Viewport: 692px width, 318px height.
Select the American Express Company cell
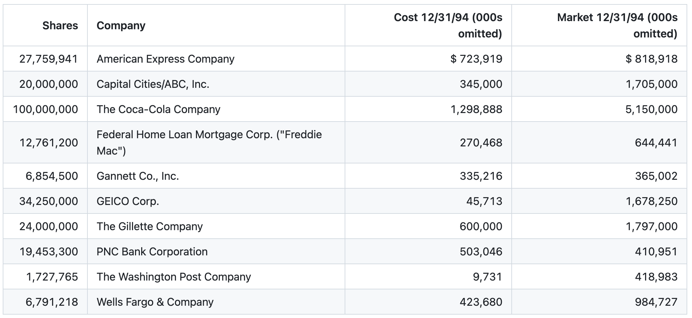pos(165,59)
